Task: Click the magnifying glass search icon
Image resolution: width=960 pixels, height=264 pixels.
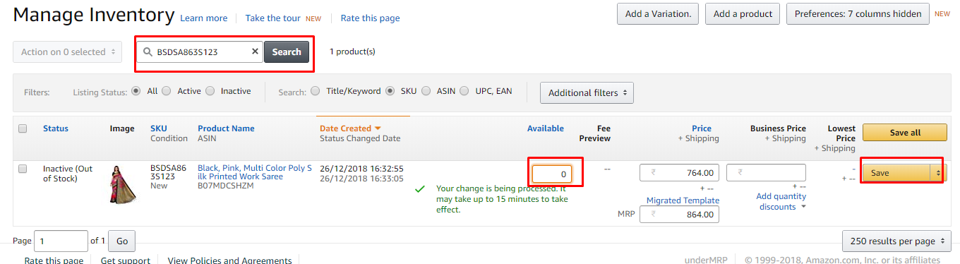Action: (148, 52)
